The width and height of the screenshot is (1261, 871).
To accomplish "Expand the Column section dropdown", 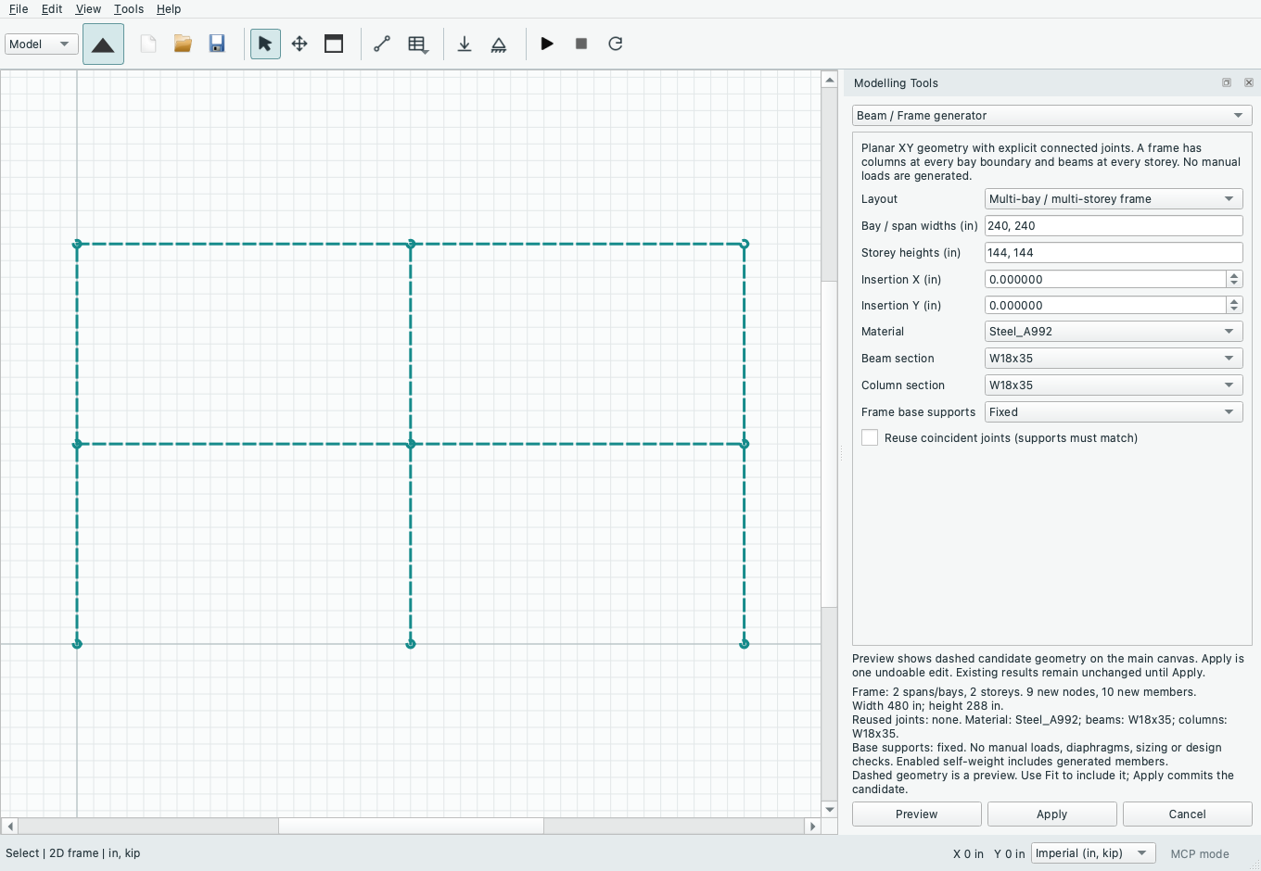I will 1114,385.
